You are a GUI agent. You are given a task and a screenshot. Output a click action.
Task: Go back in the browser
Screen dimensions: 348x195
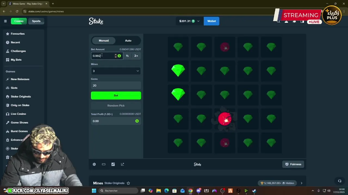[4, 11]
